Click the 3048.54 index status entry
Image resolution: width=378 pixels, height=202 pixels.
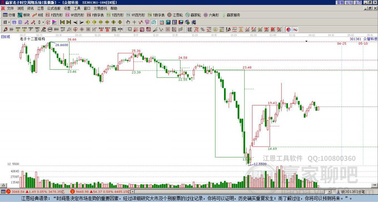tap(34, 192)
